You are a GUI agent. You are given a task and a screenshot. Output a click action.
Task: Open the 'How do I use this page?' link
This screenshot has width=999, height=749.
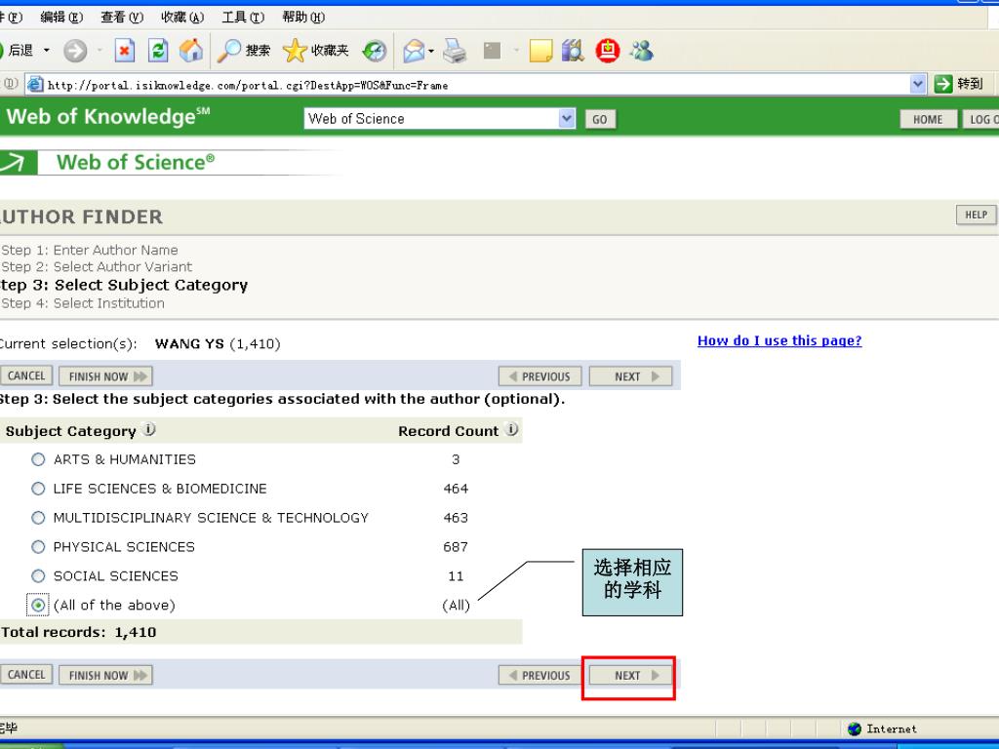[x=779, y=340]
